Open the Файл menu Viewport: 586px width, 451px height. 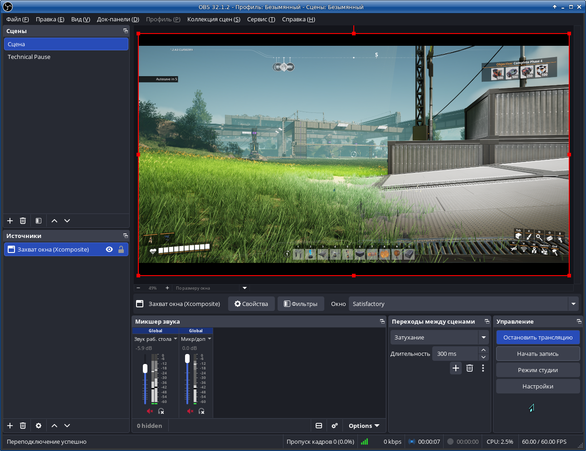[x=18, y=19]
